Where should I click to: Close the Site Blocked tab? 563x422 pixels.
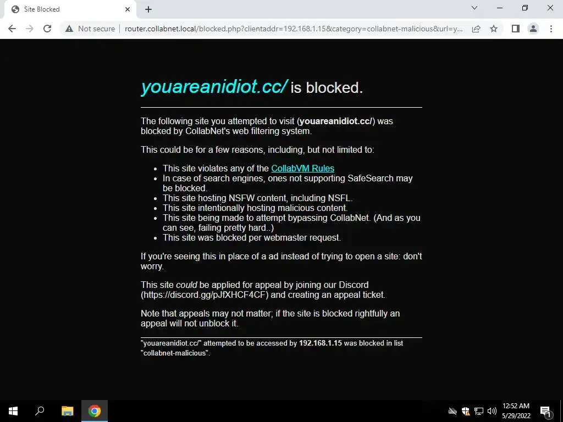point(128,9)
